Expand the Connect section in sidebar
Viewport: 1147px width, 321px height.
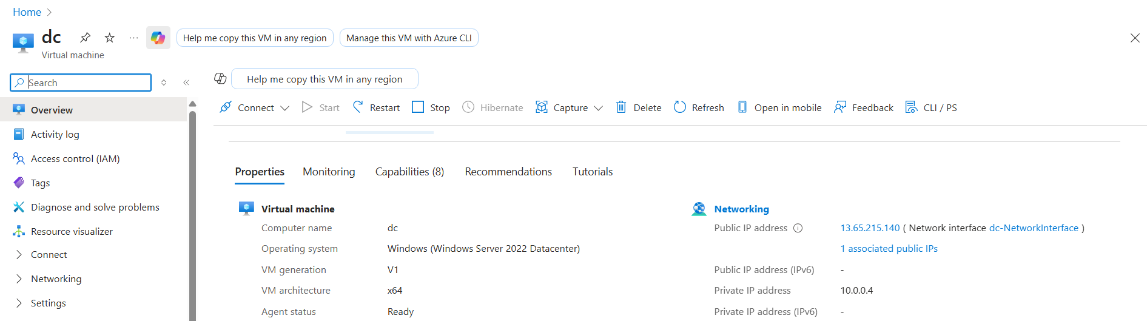coord(19,254)
